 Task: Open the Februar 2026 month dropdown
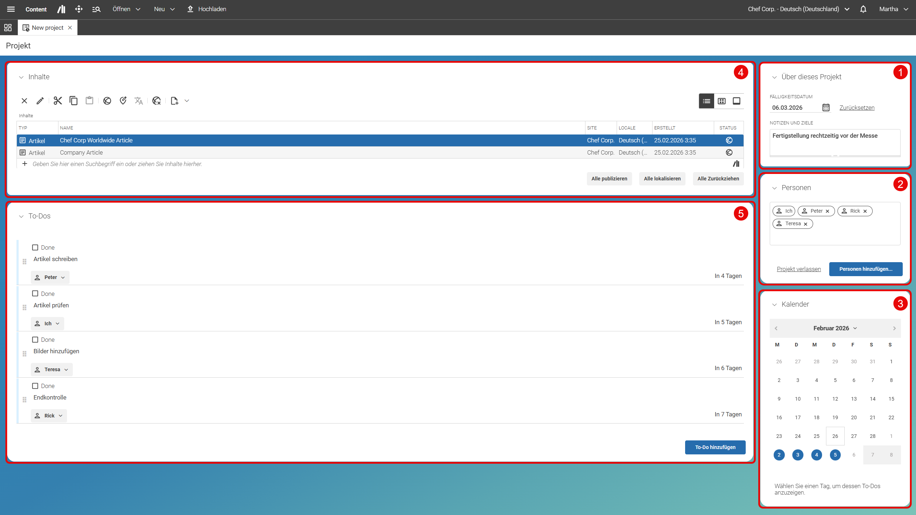click(835, 328)
